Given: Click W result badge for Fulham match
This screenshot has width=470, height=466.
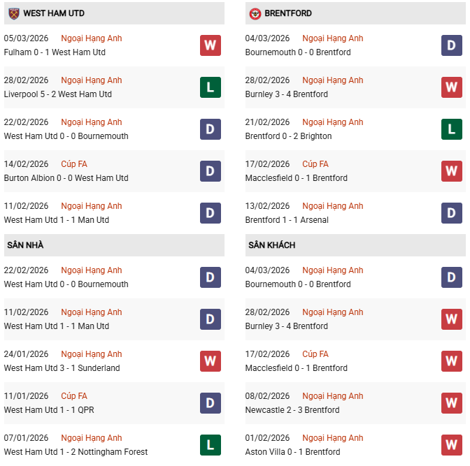Looking at the screenshot, I should (210, 45).
